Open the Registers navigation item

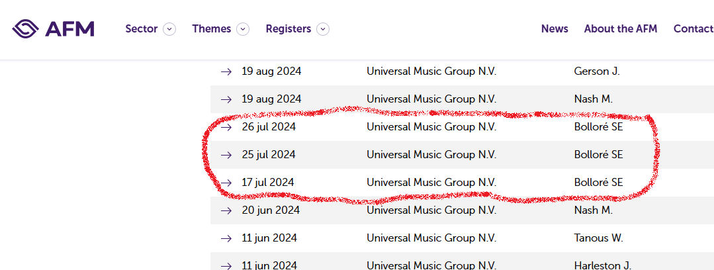tap(289, 28)
